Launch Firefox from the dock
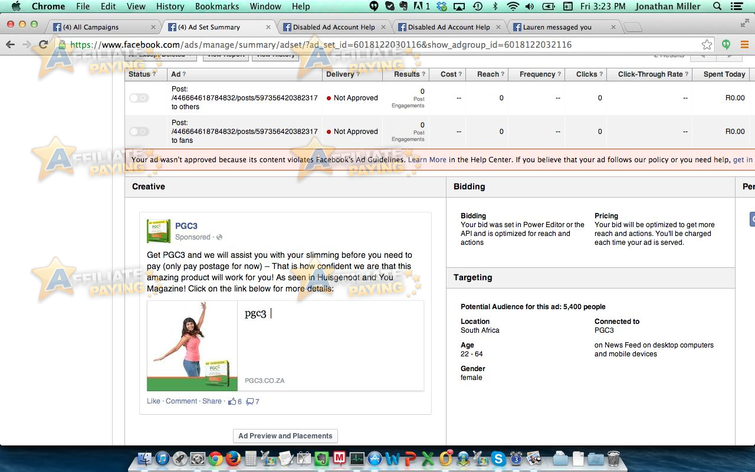 [x=233, y=458]
